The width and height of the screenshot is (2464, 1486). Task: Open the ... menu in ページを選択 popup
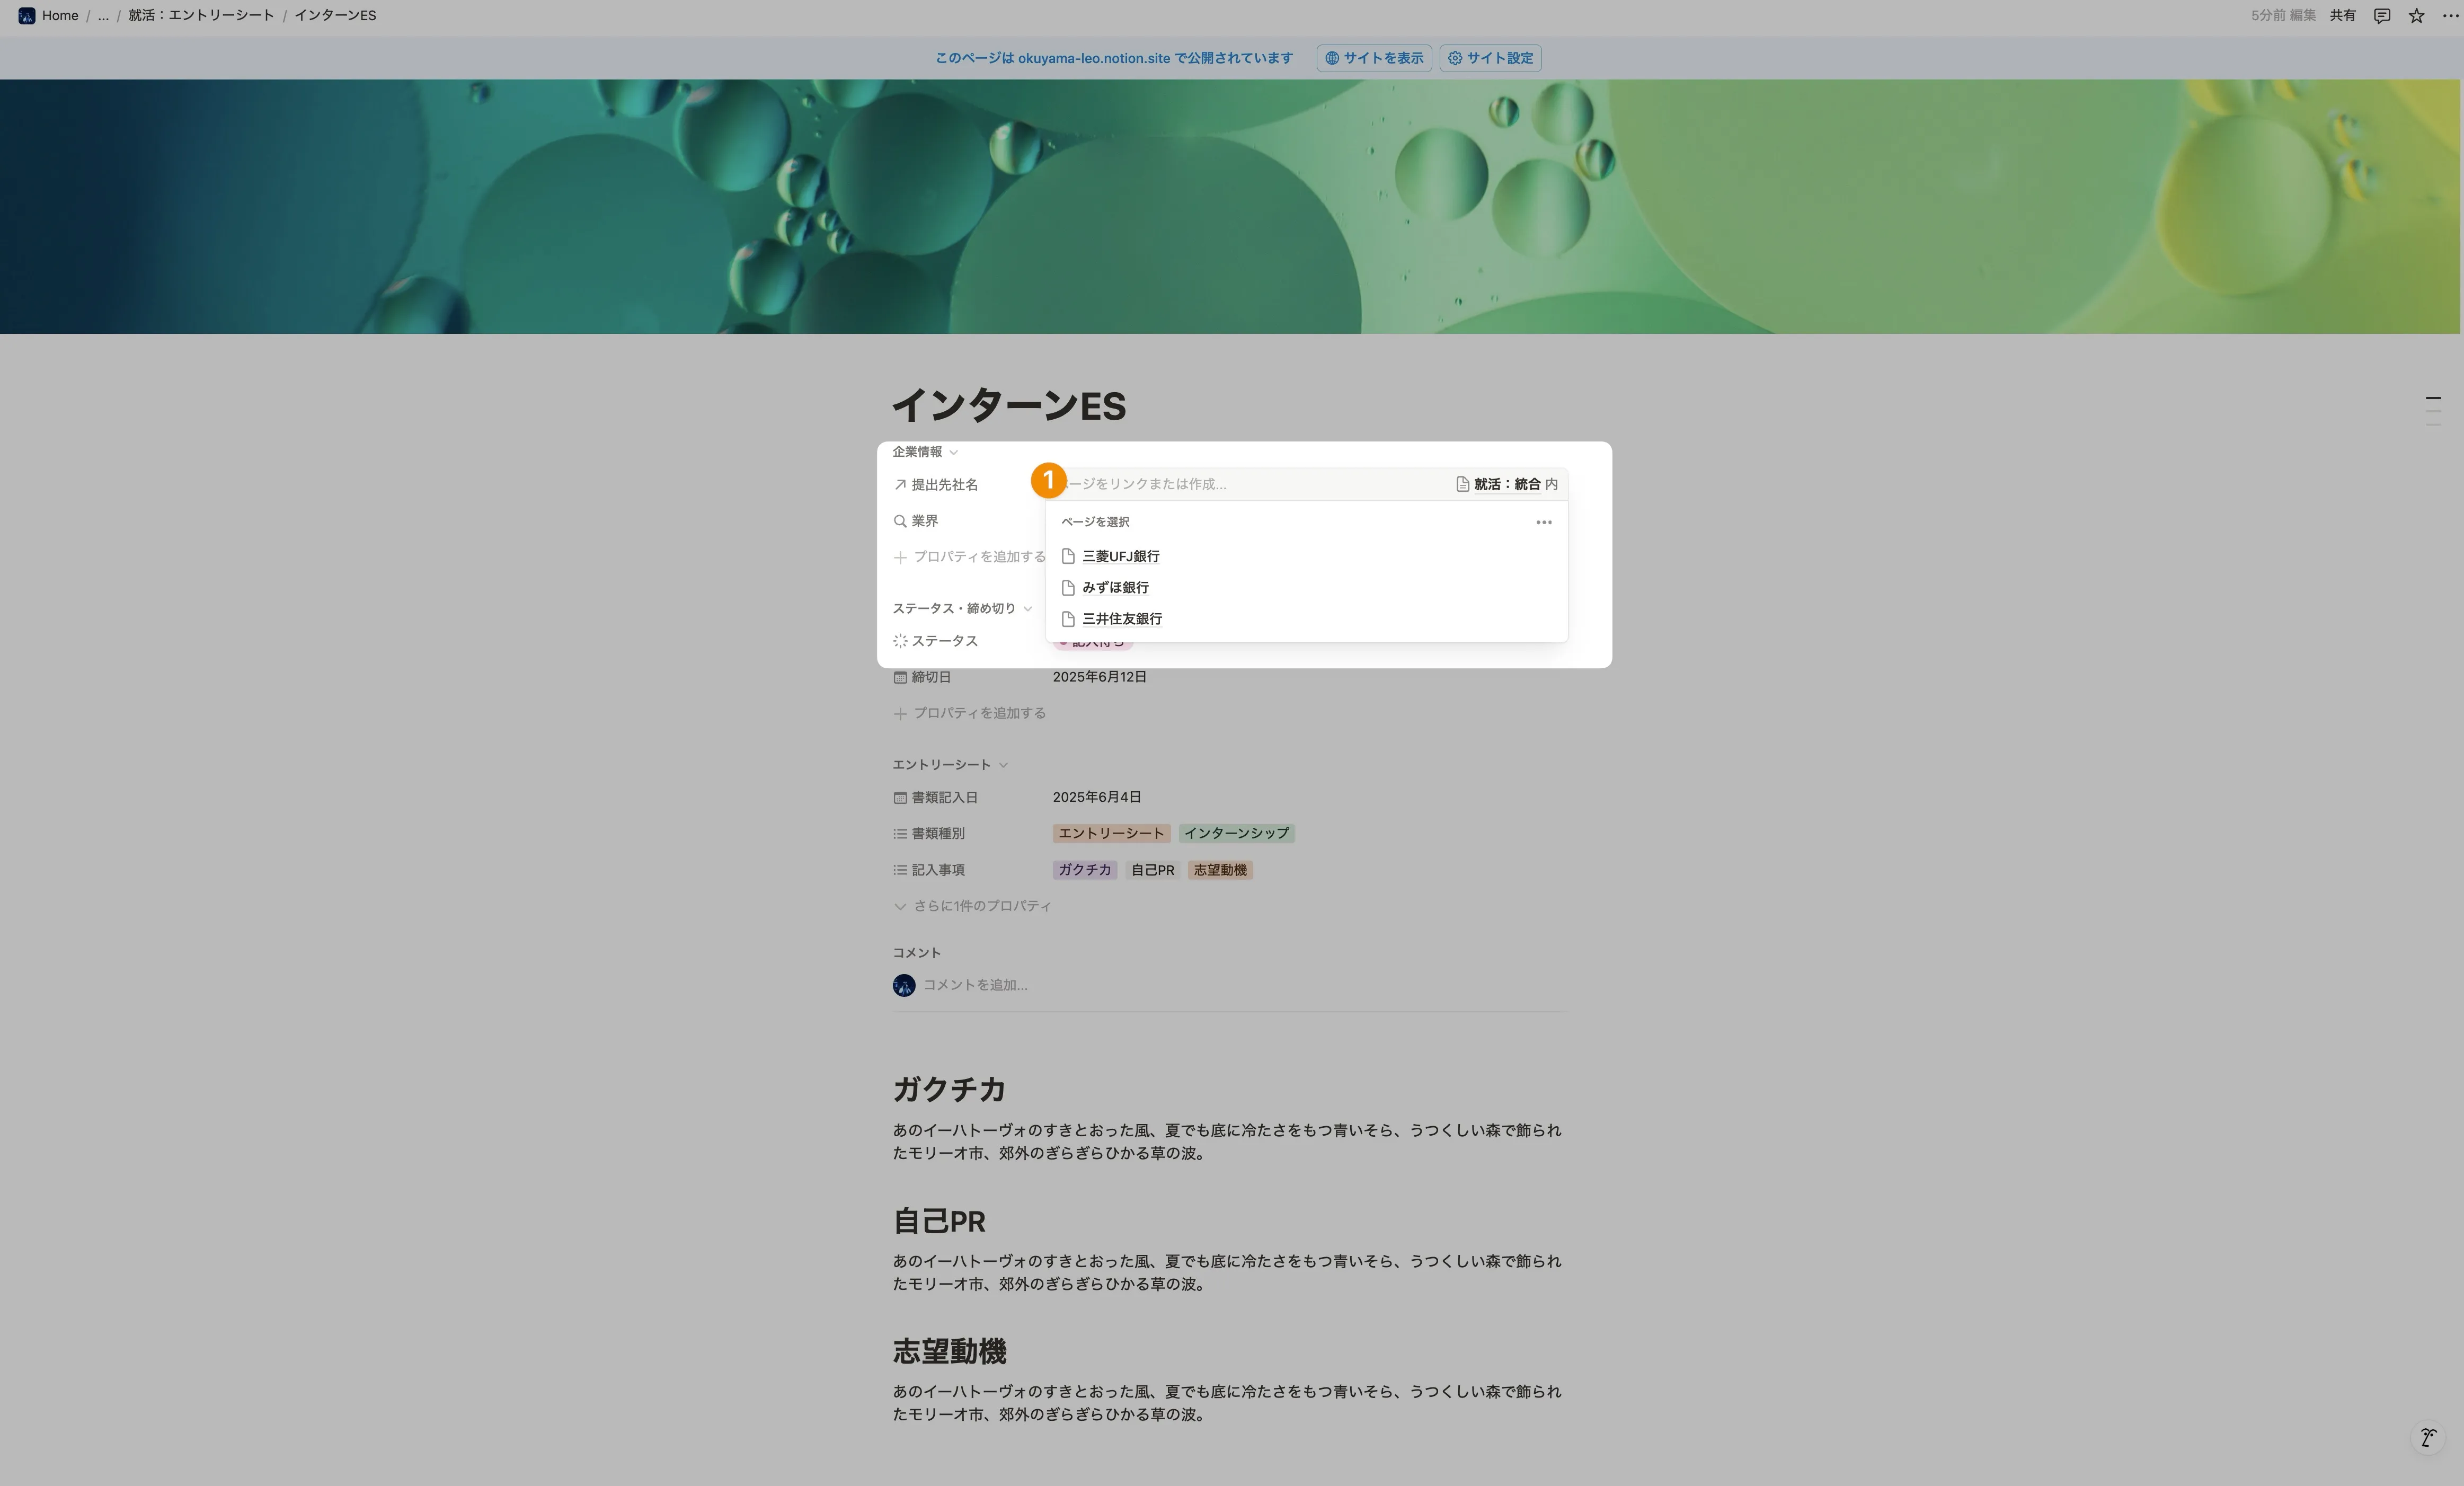pos(1543,521)
